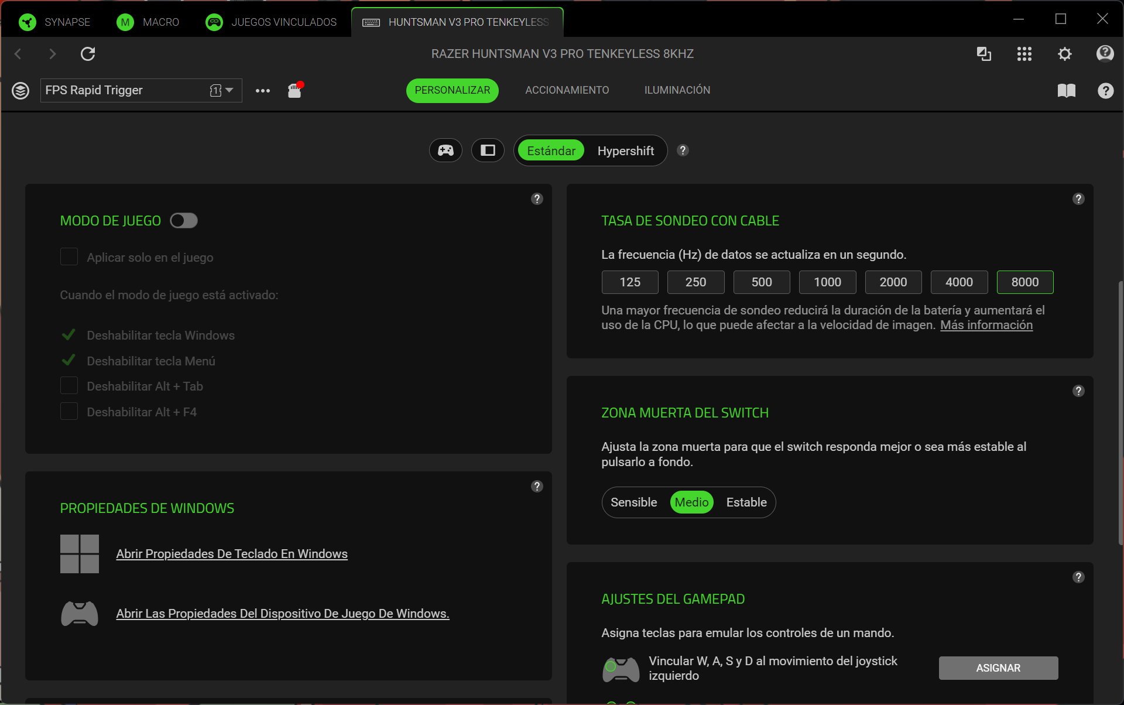The height and width of the screenshot is (705, 1124).
Task: Open the onboard memory profile icon
Action: click(x=294, y=90)
